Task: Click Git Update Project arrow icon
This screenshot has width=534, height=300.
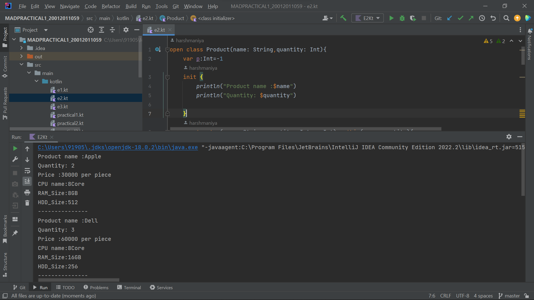Action: point(449,18)
